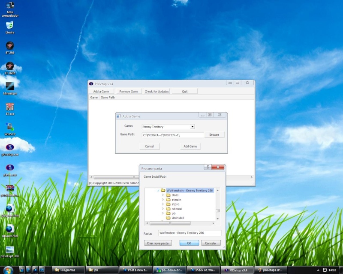Open the Windows Start orb
This screenshot has width=343, height=274.
pos(8,270)
